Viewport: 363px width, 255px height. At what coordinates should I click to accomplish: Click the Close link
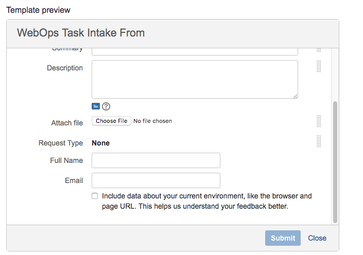(317, 238)
